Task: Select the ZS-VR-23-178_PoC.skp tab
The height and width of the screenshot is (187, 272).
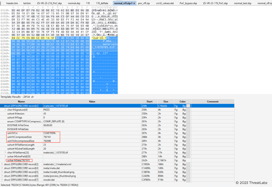Action: click(x=215, y=3)
